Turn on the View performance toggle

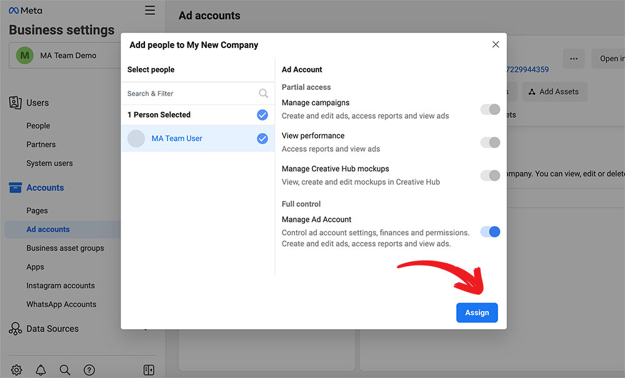(490, 142)
